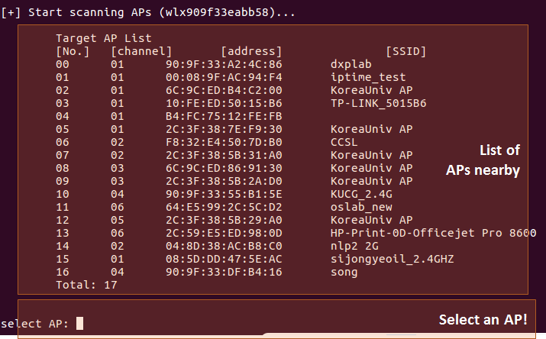Click the "Select an AP!" annotation
546x339 pixels.
click(482, 319)
